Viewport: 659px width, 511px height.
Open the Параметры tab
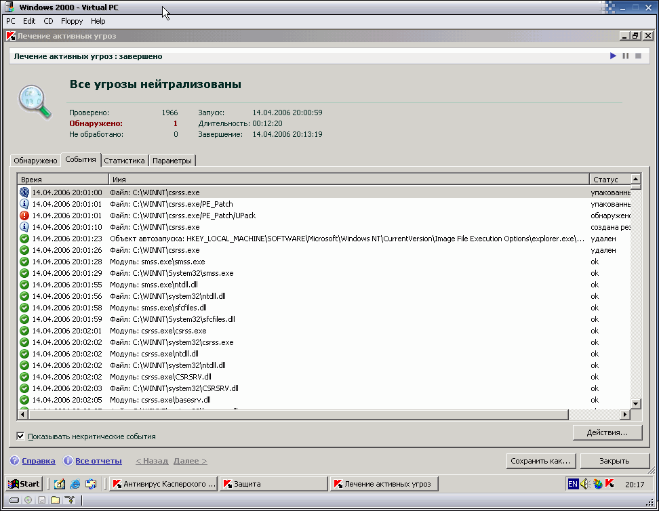tap(172, 161)
